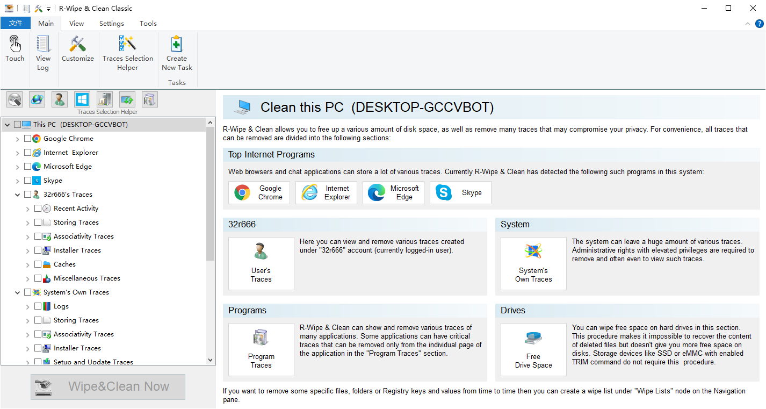
Task: Check the Miscellaneous Traces checkbox
Action: [x=38, y=278]
